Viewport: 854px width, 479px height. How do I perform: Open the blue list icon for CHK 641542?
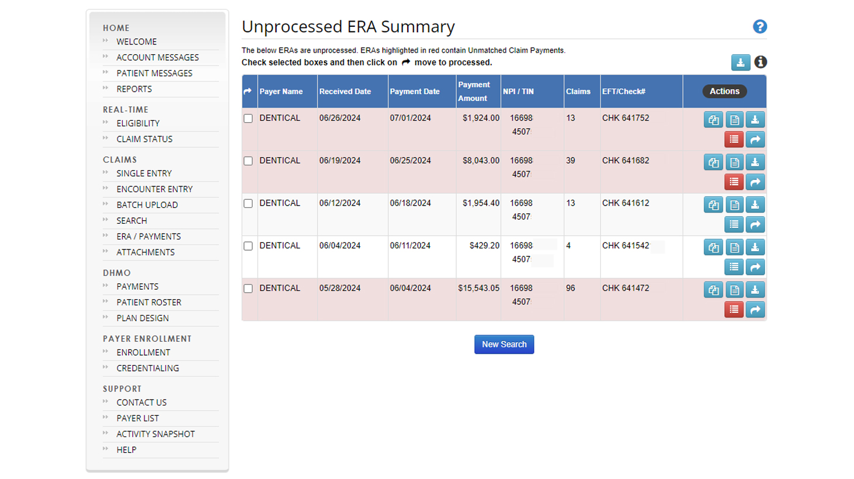(x=734, y=267)
